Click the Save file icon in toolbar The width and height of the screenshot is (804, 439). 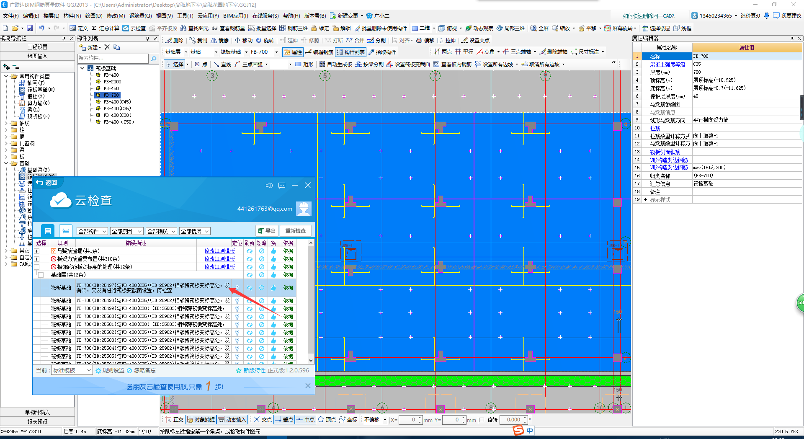[x=30, y=28]
